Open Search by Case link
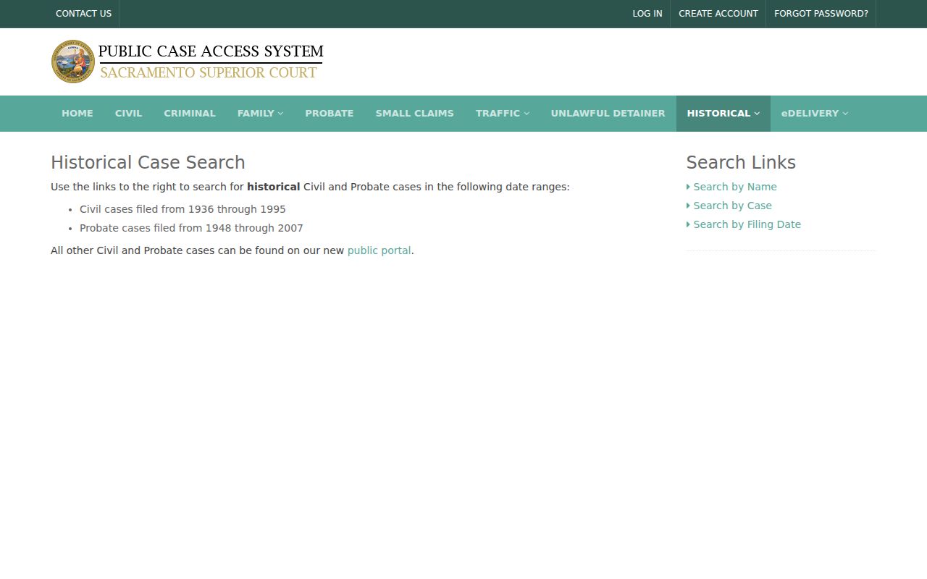927x579 pixels. pos(732,206)
